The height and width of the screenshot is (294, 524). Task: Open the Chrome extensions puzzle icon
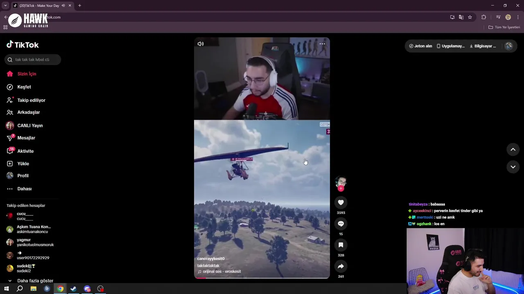coord(484,17)
